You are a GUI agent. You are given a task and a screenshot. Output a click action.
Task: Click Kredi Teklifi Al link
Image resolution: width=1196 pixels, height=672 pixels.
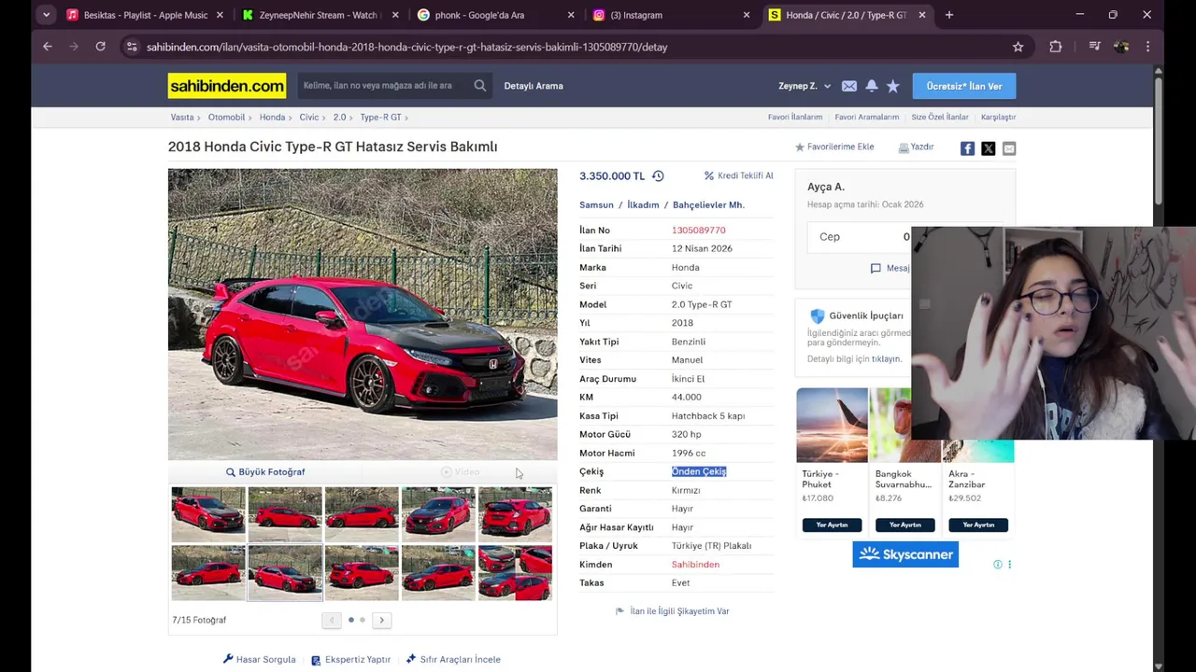739,175
